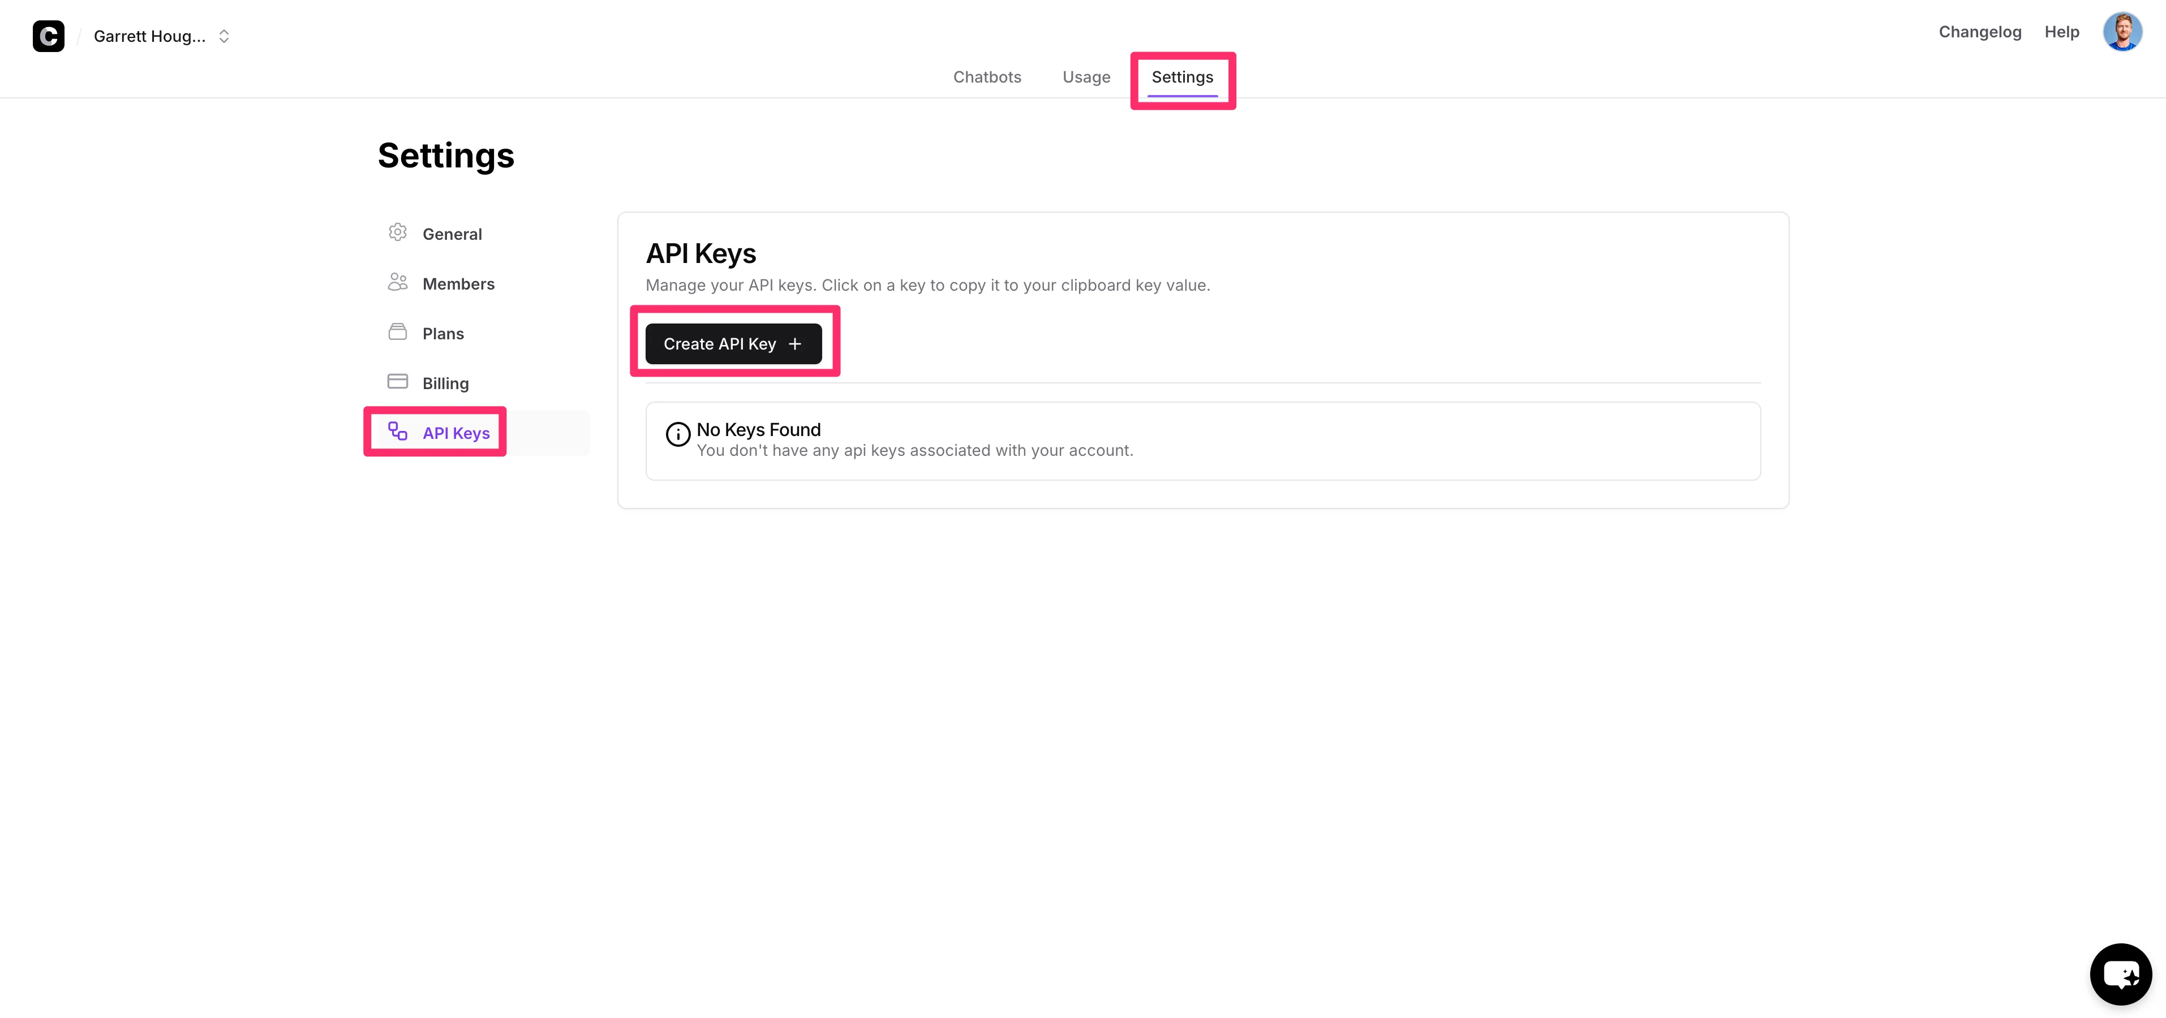Screen dimensions: 2166x1018
Task: Click the team switcher chevron arrows
Action: (224, 36)
